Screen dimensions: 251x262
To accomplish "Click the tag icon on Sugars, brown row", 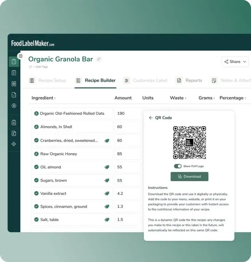I will click(107, 180).
